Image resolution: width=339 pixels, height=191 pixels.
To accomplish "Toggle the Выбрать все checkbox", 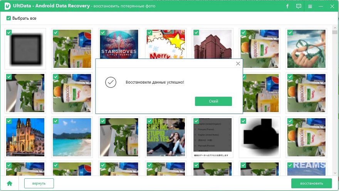I will coord(8,18).
